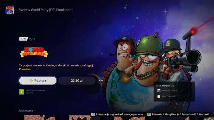Image resolution: width=214 pixels, height=120 pixels.
Task: Click the L3 button hint icon
Action: pyautogui.click(x=93, y=114)
